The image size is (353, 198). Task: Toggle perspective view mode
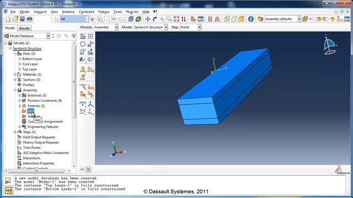click(x=217, y=19)
